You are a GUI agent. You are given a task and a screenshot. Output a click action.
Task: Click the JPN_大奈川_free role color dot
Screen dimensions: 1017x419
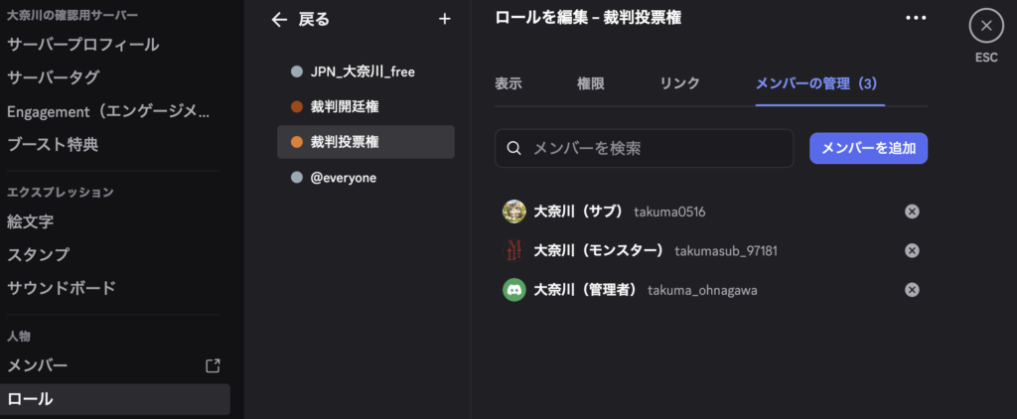coord(296,71)
